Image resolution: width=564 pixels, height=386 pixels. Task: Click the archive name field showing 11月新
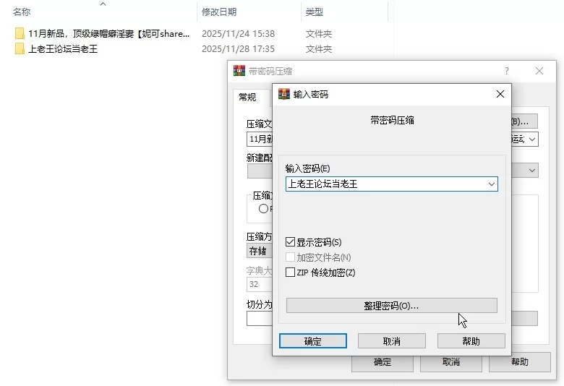pos(260,140)
